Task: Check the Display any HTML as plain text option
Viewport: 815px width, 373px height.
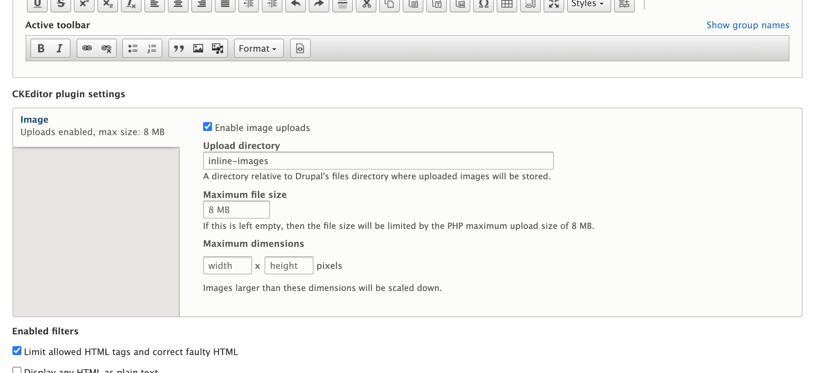Action: click(16, 370)
